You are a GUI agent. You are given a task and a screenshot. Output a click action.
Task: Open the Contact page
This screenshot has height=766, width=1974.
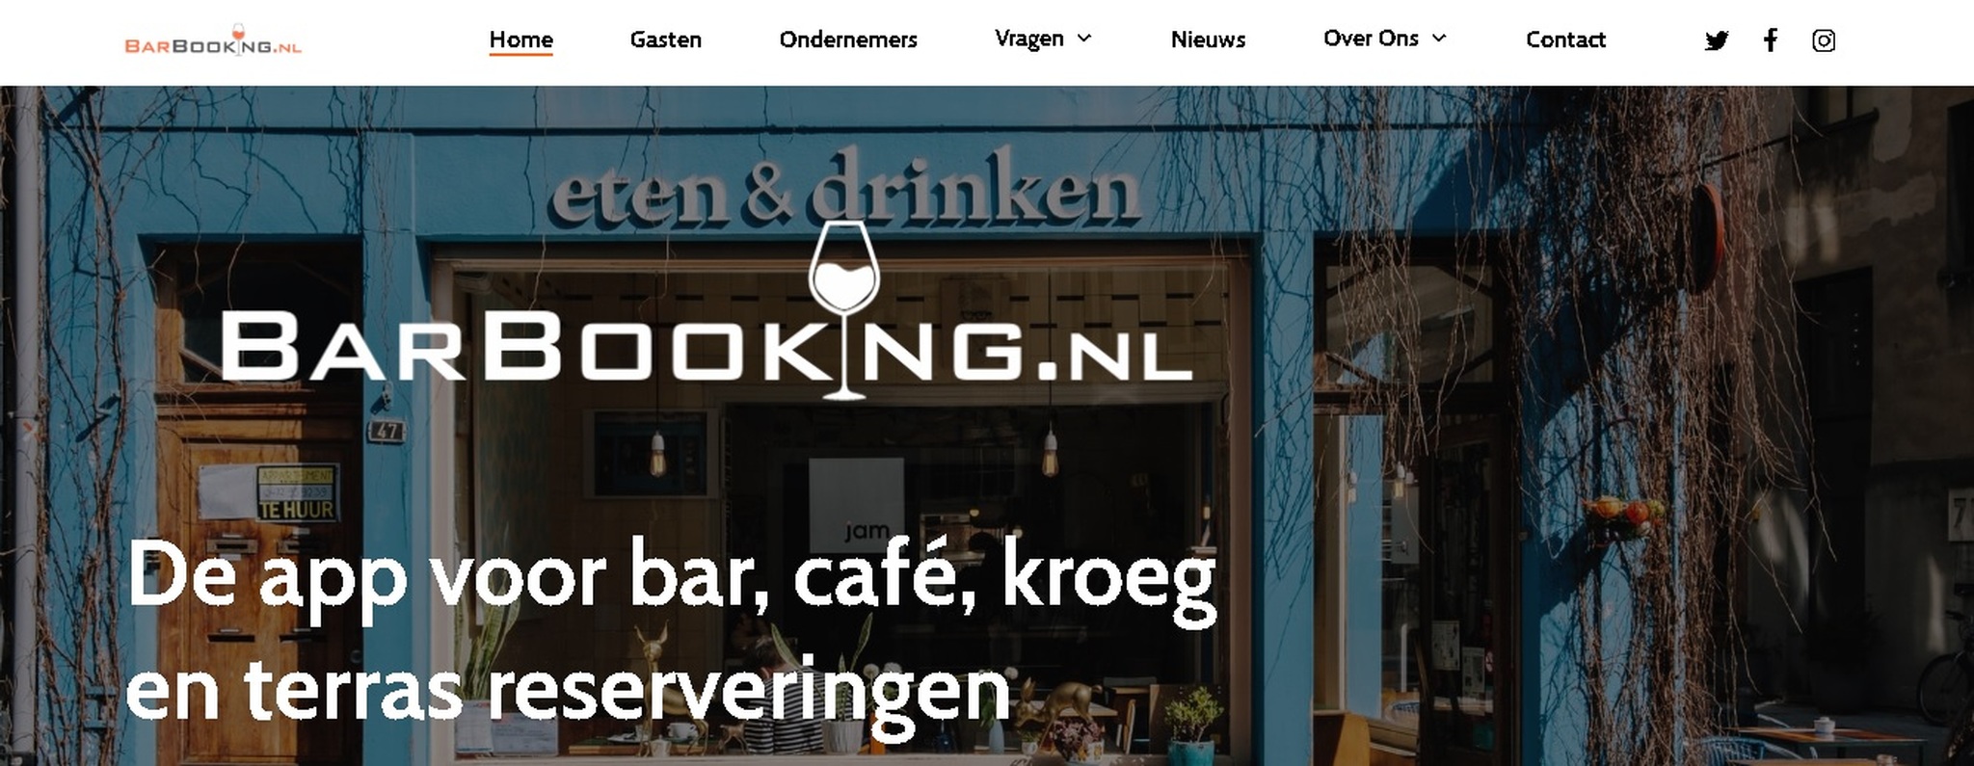click(1565, 40)
